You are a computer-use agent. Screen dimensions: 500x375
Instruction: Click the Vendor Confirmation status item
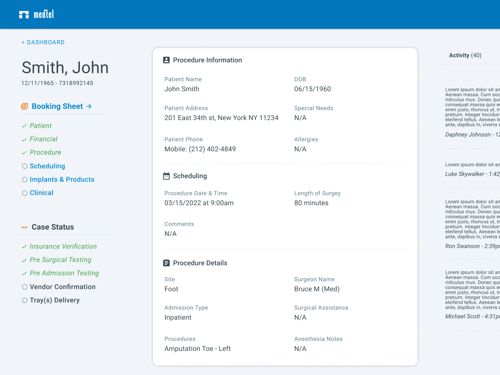(63, 287)
